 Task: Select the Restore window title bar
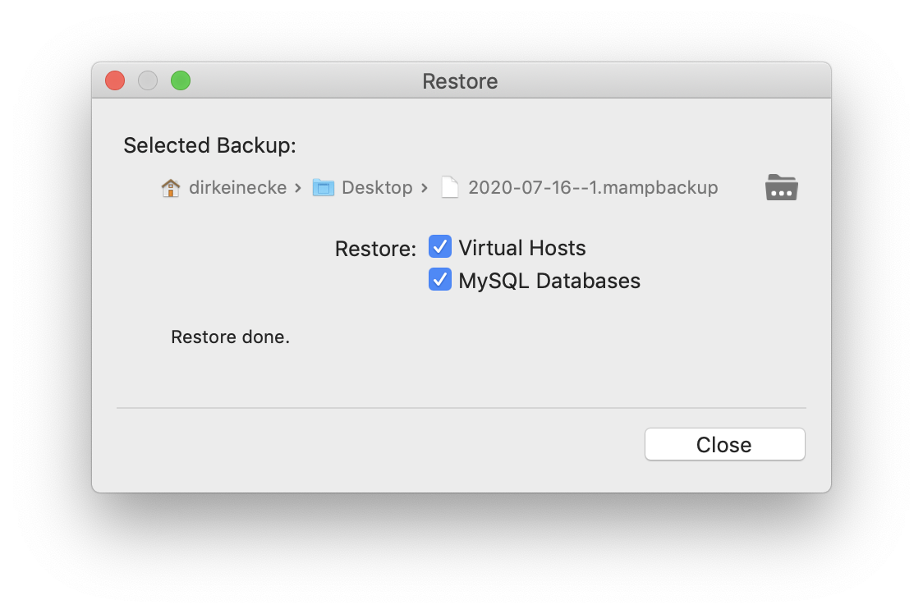pyautogui.click(x=460, y=81)
